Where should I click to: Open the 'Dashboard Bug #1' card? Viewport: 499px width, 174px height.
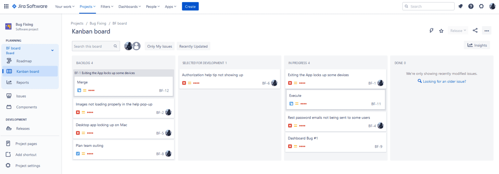coord(336,142)
